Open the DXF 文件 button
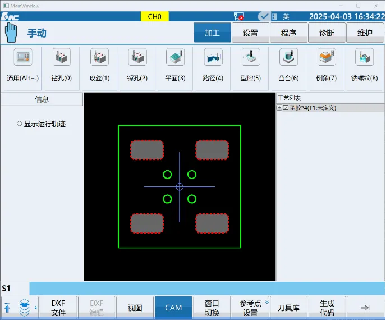 tap(58, 308)
